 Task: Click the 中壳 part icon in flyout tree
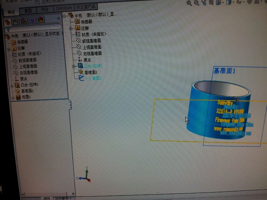click(x=71, y=15)
